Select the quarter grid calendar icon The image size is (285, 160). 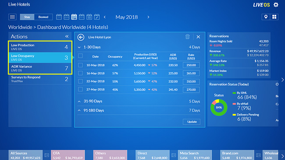82,17
